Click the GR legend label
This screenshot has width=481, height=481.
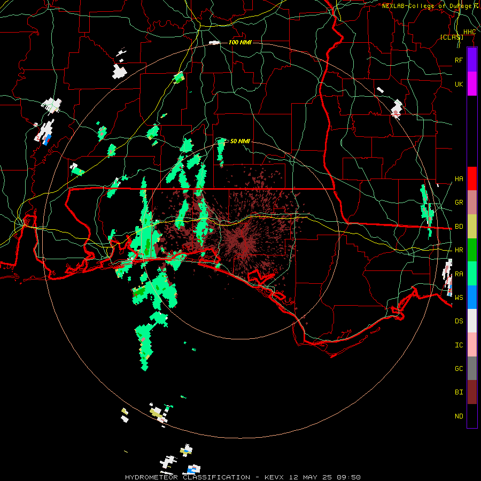tap(459, 203)
